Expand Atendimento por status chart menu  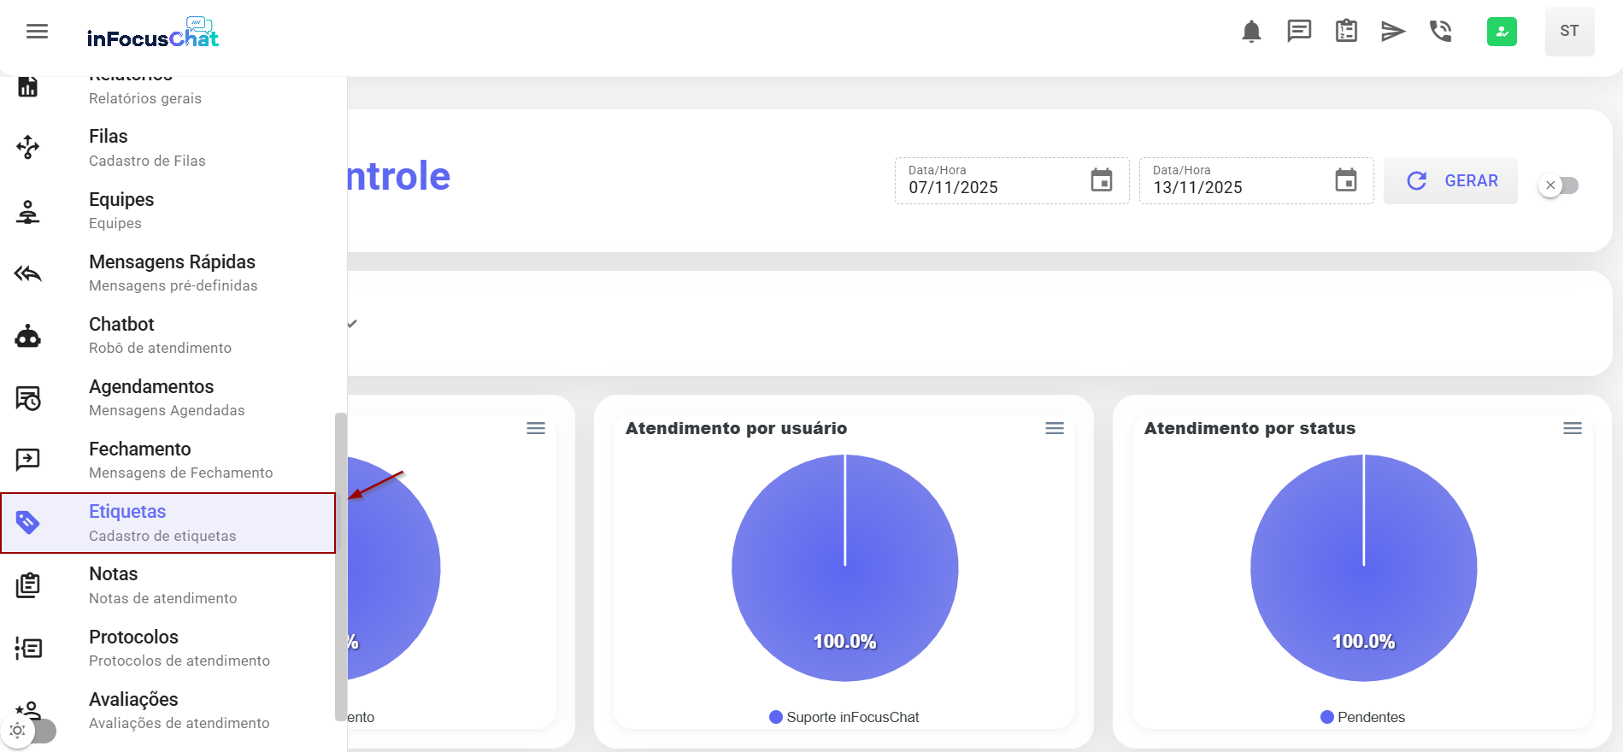1573,428
